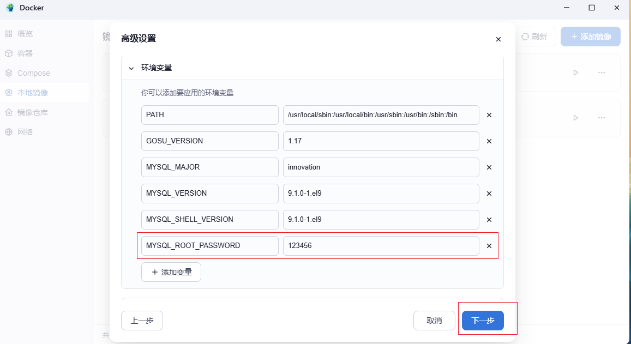Delete the MYSQL_MAJOR variable row
The width and height of the screenshot is (631, 344).
tap(489, 167)
